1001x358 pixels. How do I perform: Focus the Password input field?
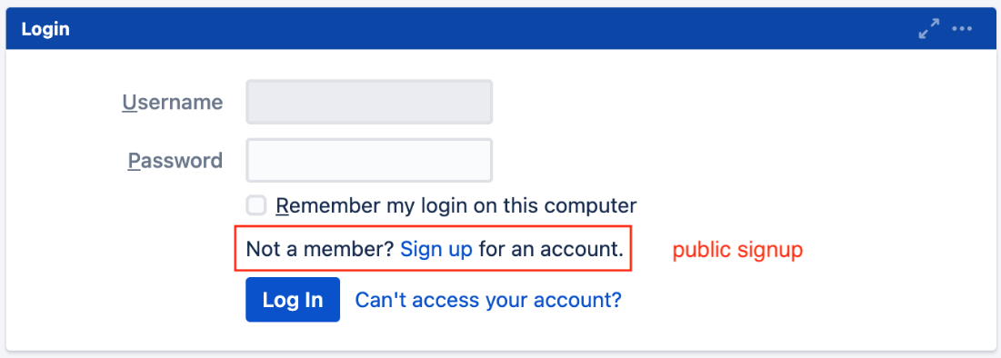coord(369,160)
